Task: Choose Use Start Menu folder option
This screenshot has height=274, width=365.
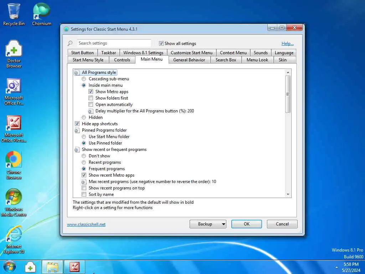Action: tap(84, 137)
